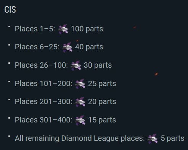Click the tank parts icon beside Places 201–300
This screenshot has height=150, width=188.
pos(80,102)
